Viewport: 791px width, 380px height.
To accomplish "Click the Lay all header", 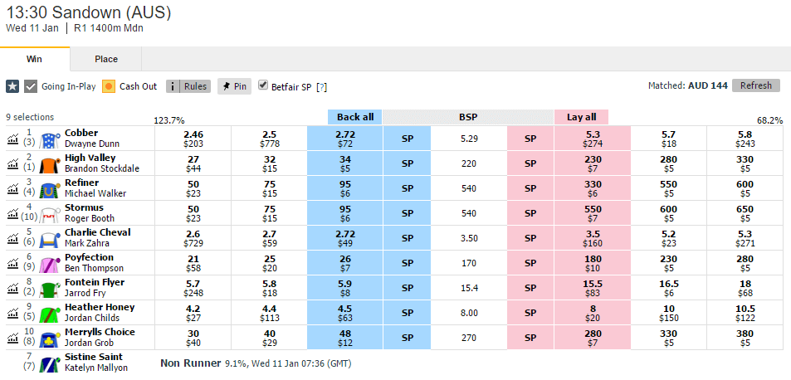I will click(581, 117).
